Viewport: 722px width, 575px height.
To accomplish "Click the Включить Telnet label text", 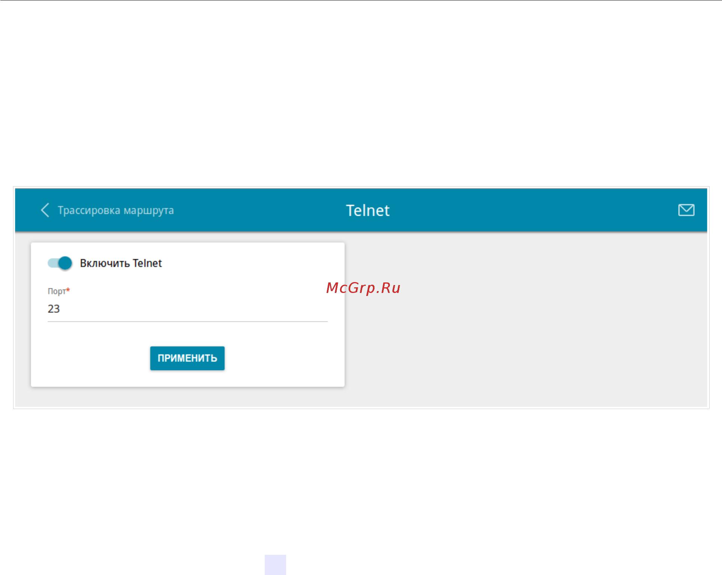I will [121, 263].
